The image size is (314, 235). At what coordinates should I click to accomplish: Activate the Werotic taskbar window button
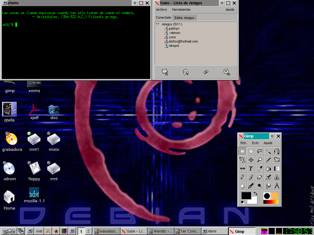click(161, 231)
